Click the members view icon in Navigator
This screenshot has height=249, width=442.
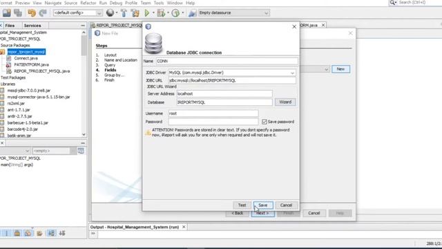coord(81,151)
